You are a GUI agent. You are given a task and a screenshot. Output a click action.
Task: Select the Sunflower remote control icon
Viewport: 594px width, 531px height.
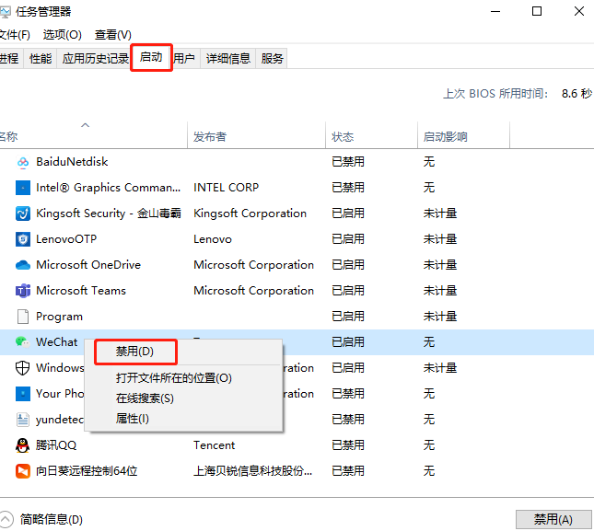[23, 471]
